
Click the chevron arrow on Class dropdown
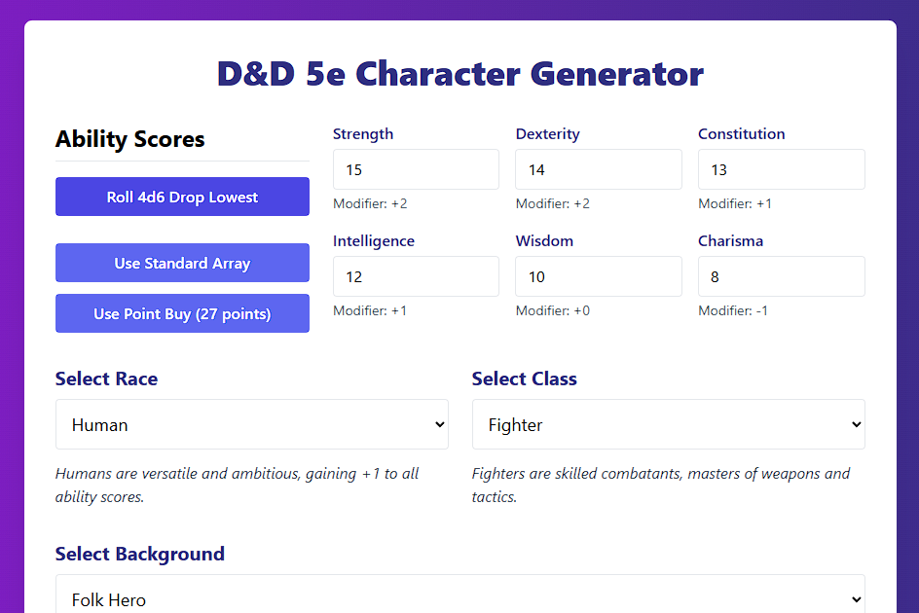point(857,424)
